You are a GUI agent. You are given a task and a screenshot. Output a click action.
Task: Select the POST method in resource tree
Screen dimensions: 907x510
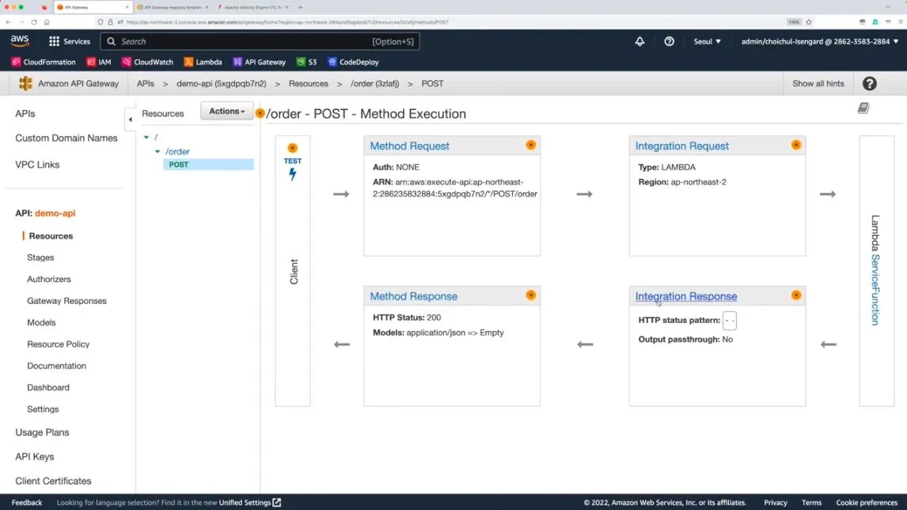[179, 165]
